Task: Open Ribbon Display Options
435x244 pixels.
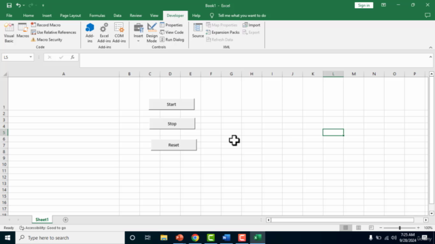Action: click(x=383, y=5)
